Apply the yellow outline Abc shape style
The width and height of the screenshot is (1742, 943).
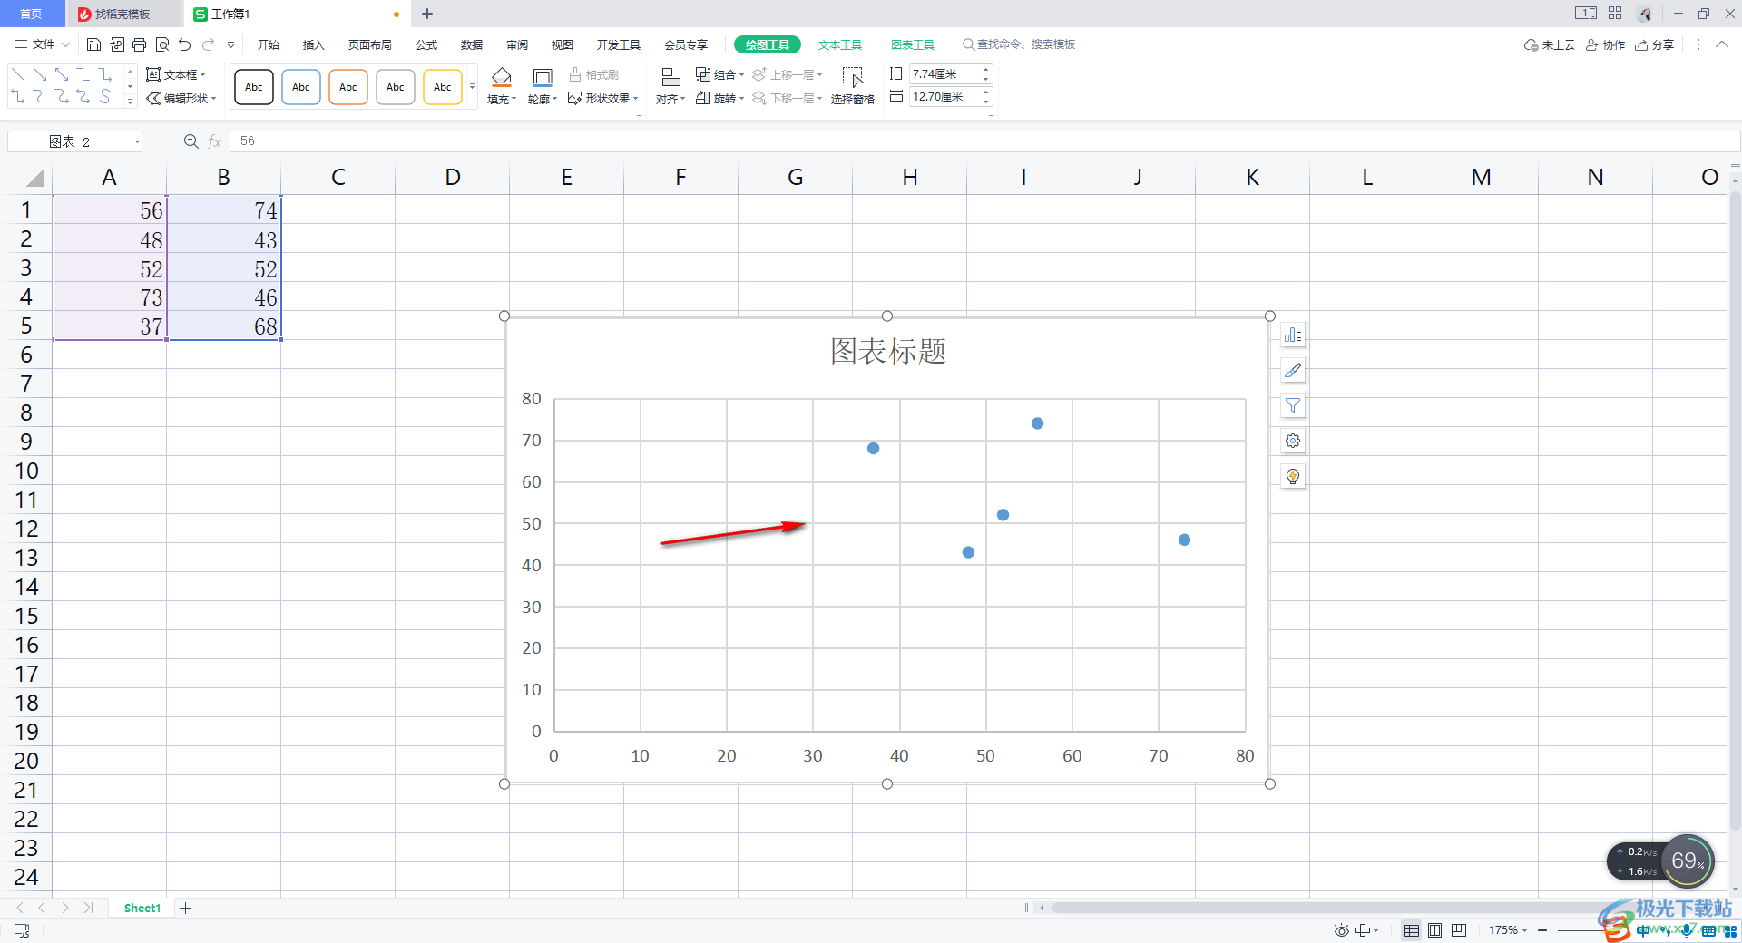[443, 87]
